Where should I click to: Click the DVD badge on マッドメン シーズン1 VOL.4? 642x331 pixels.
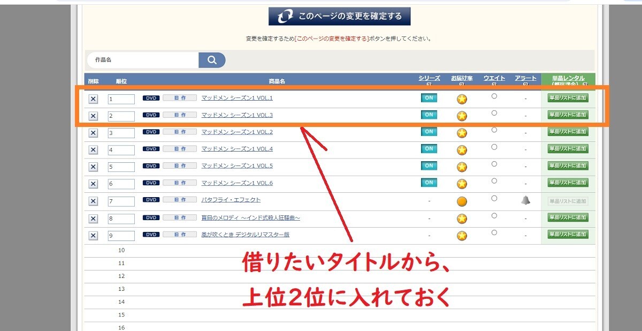pyautogui.click(x=151, y=149)
